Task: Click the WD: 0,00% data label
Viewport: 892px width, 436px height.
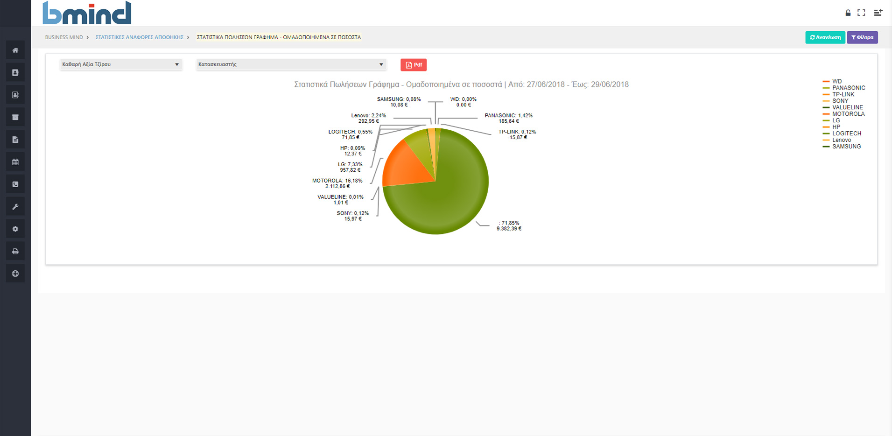Action: (464, 102)
